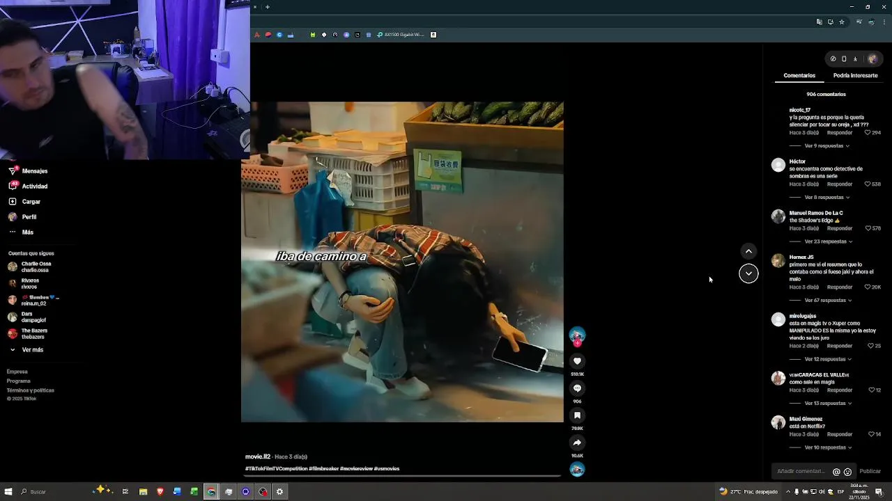Open the Más menu in sidebar

point(21,232)
